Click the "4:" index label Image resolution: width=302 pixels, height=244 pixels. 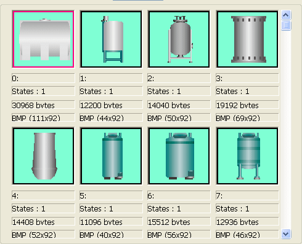(x=43, y=195)
